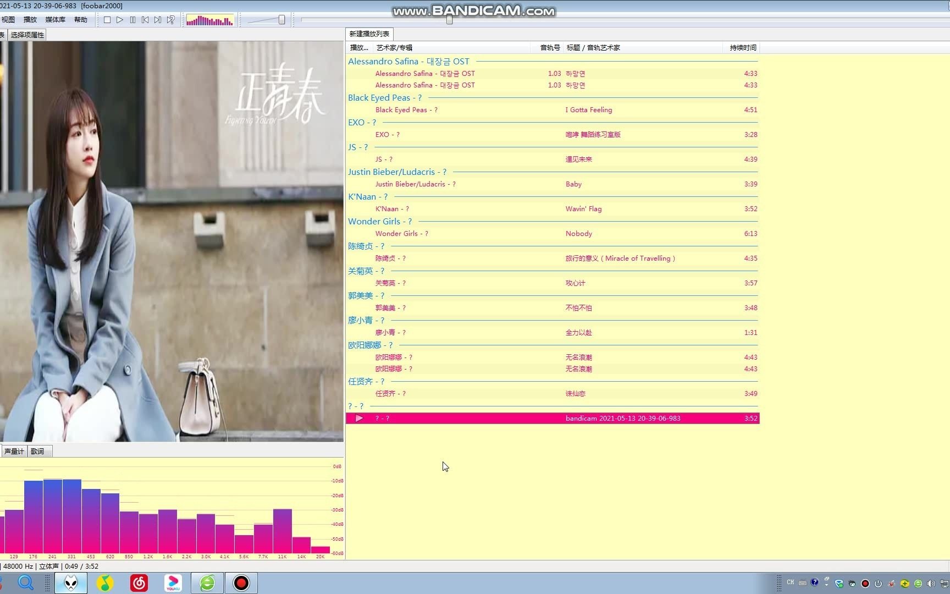Move the seek bar handle

click(x=449, y=20)
